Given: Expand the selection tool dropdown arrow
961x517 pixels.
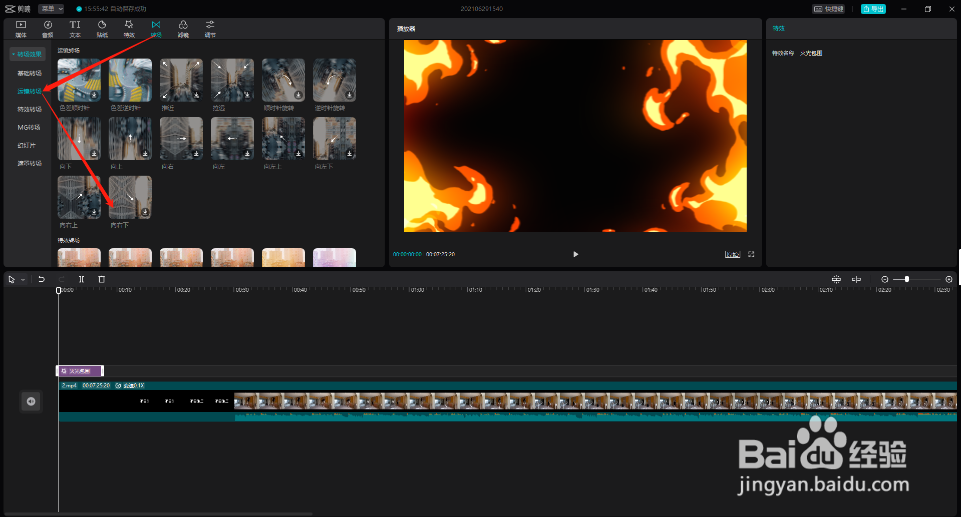Looking at the screenshot, I should pyautogui.click(x=23, y=280).
